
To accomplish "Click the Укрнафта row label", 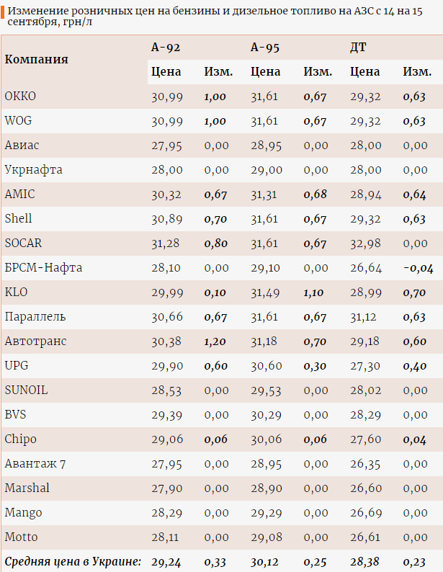I will coord(33,170).
